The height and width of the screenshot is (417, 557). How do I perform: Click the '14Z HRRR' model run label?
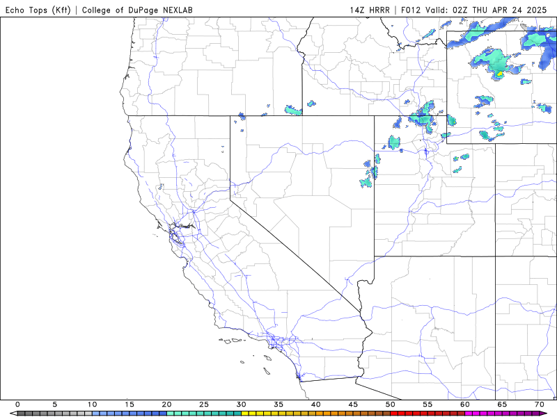[370, 10]
